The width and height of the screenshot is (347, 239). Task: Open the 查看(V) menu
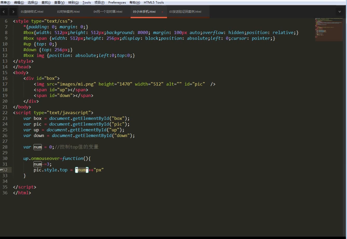[59, 2]
